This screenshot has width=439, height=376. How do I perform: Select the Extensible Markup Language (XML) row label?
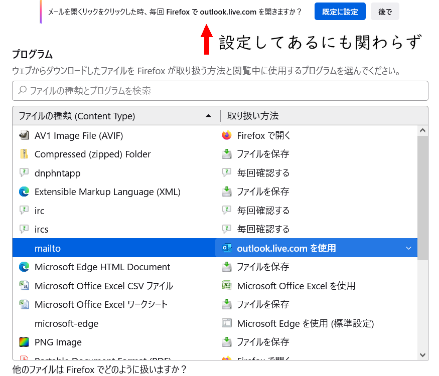[x=107, y=192]
